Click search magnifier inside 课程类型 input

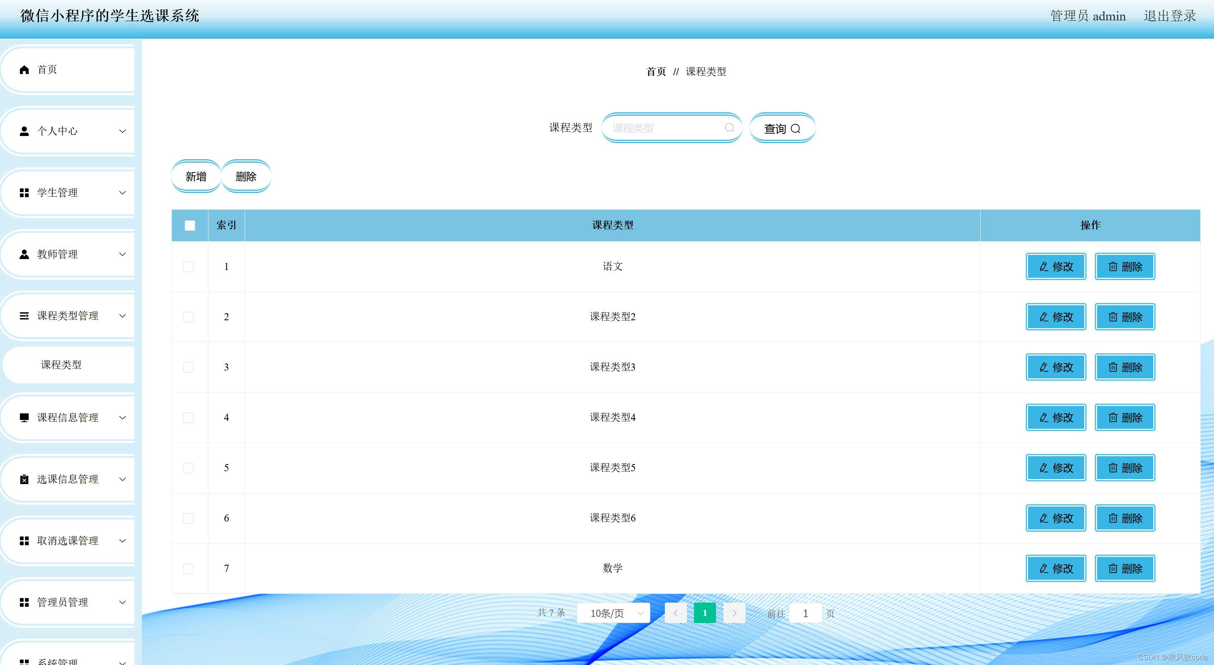pos(729,128)
